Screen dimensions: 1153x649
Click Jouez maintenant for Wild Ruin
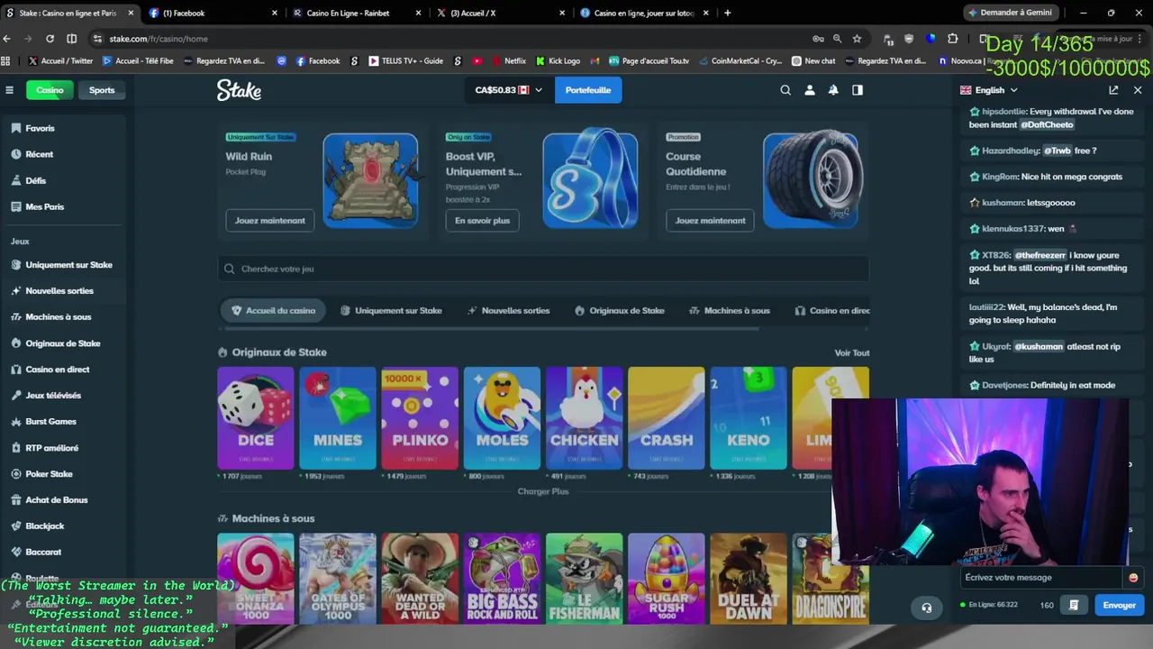pyautogui.click(x=270, y=220)
